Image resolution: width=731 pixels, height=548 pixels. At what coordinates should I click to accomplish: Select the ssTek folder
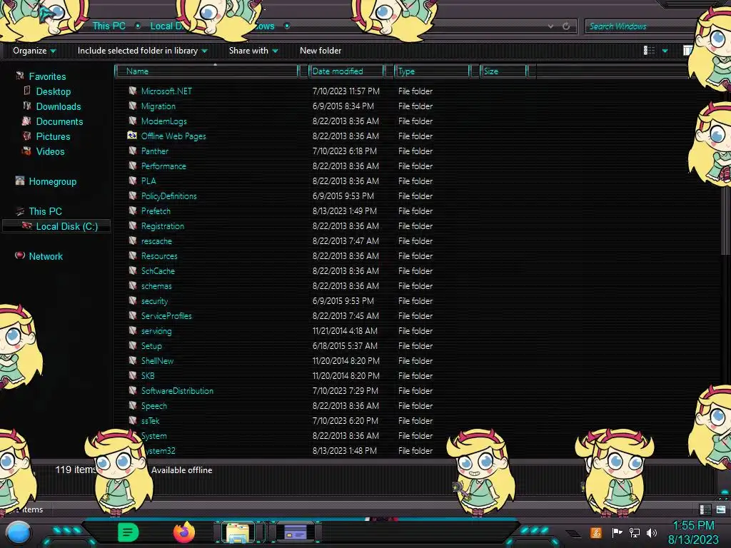coord(150,421)
